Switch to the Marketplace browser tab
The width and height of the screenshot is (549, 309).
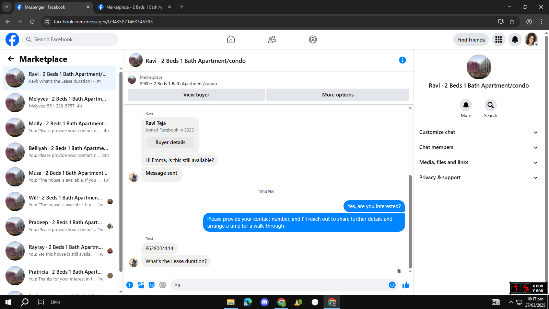coord(135,7)
